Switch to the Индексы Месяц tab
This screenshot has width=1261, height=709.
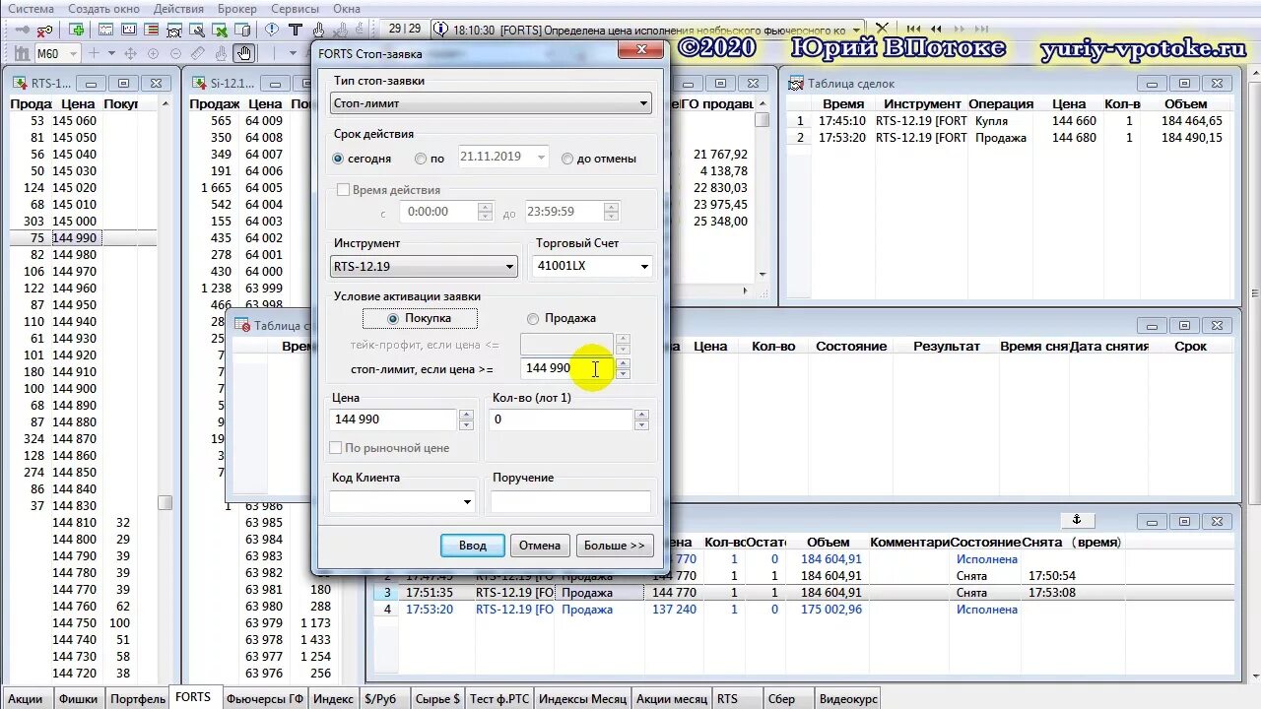581,699
